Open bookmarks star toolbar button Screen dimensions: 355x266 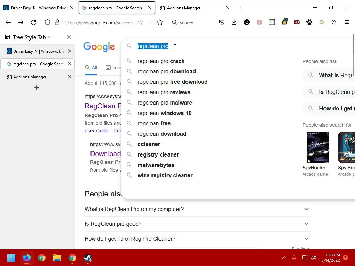pyautogui.click(x=160, y=23)
